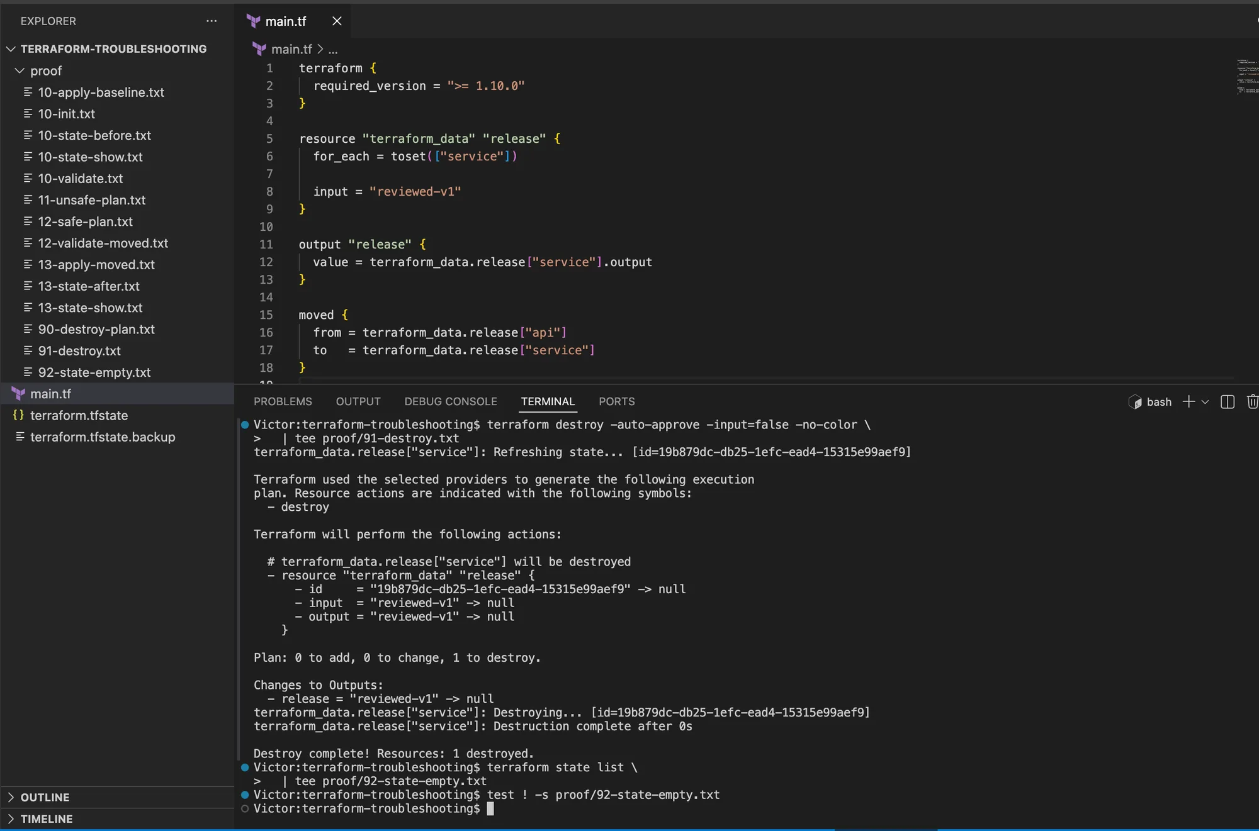Click the "moved" keyword on line 15
This screenshot has width=1259, height=831.
[316, 315]
